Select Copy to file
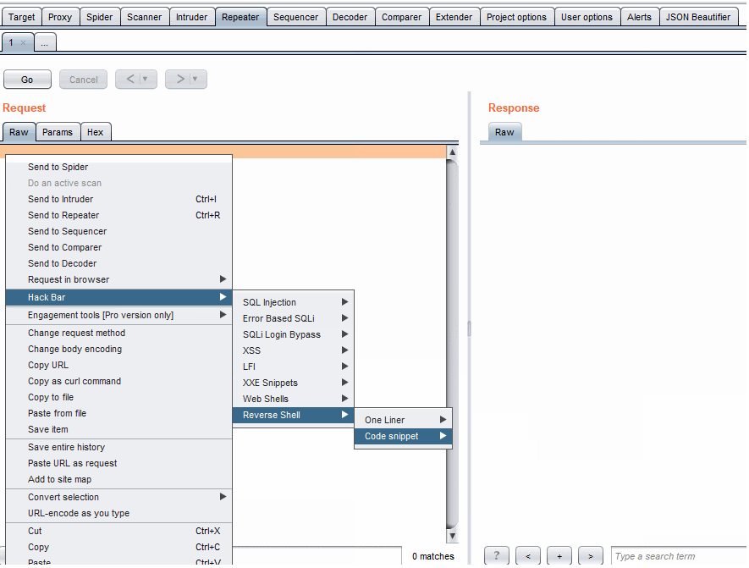Image resolution: width=749 pixels, height=568 pixels. (119, 398)
